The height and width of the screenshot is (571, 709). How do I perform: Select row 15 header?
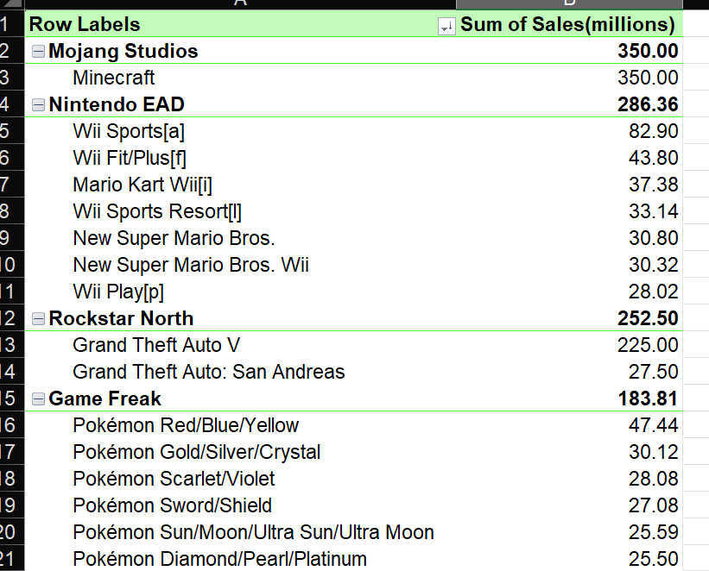point(12,398)
